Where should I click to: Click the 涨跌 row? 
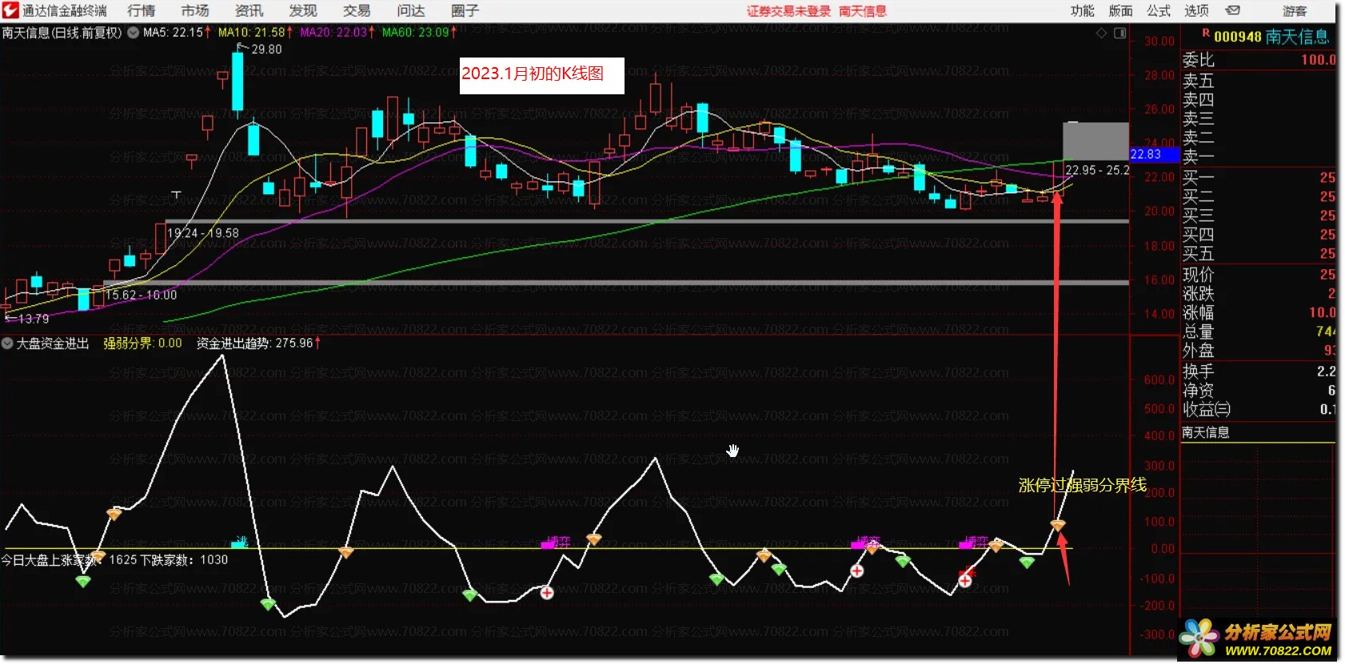tap(1258, 294)
